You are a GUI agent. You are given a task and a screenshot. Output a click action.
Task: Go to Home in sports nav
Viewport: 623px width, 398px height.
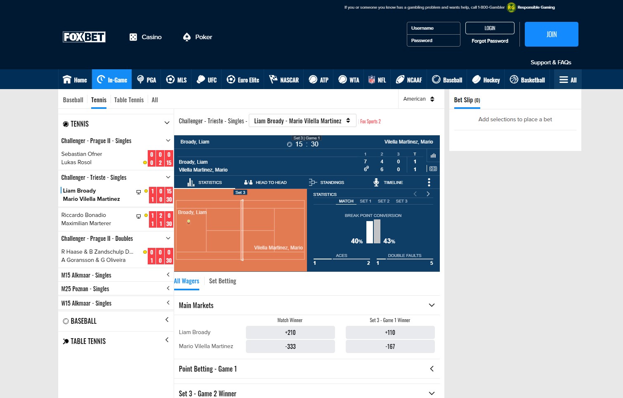75,80
